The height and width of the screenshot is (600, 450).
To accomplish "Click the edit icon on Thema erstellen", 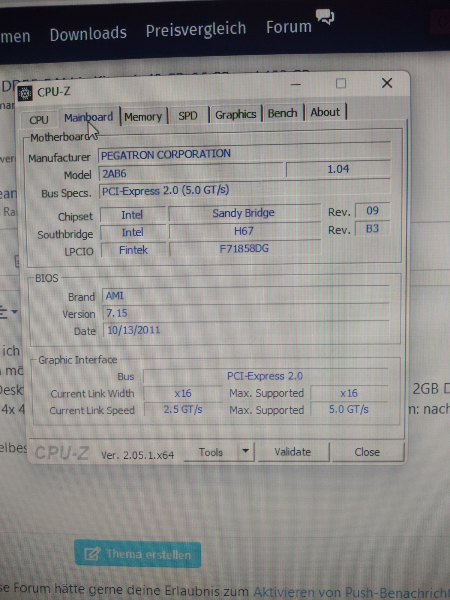I will pos(92,553).
